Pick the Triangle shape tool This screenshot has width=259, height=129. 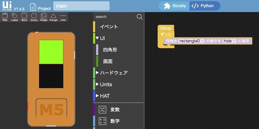tap(53, 17)
